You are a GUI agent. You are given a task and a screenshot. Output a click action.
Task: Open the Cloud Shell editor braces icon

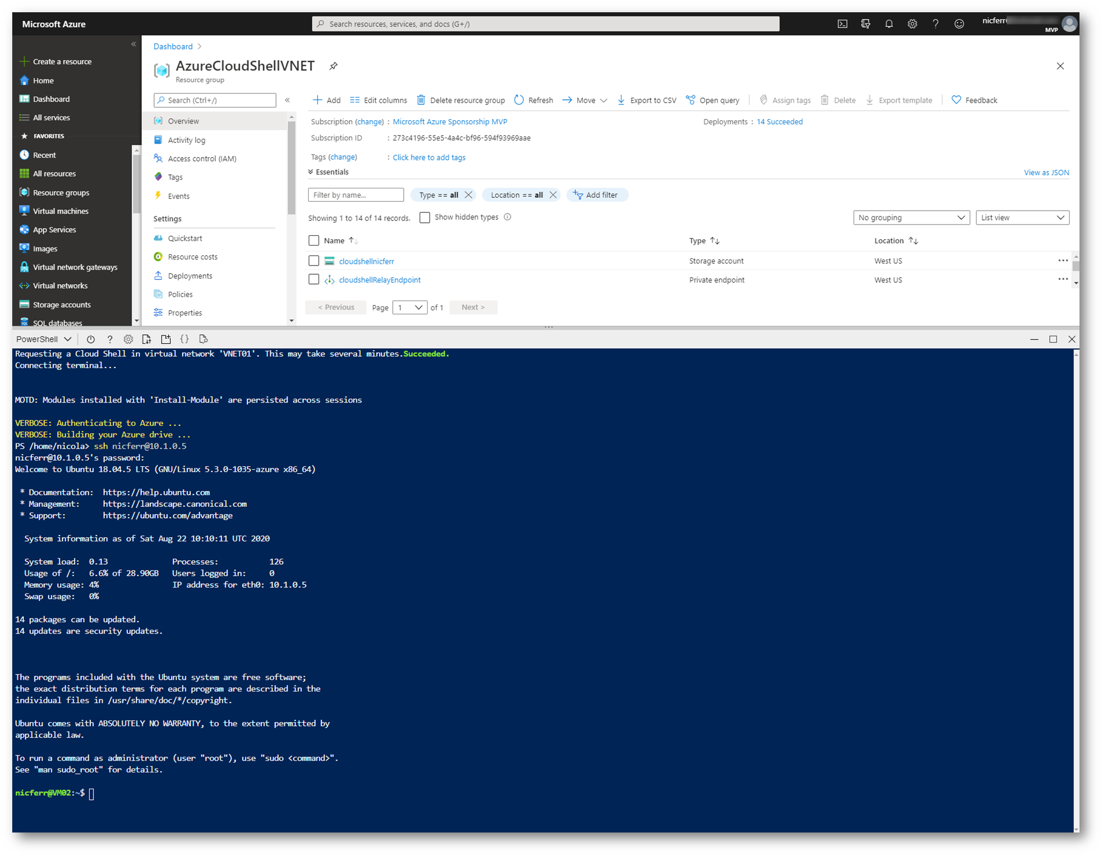184,339
